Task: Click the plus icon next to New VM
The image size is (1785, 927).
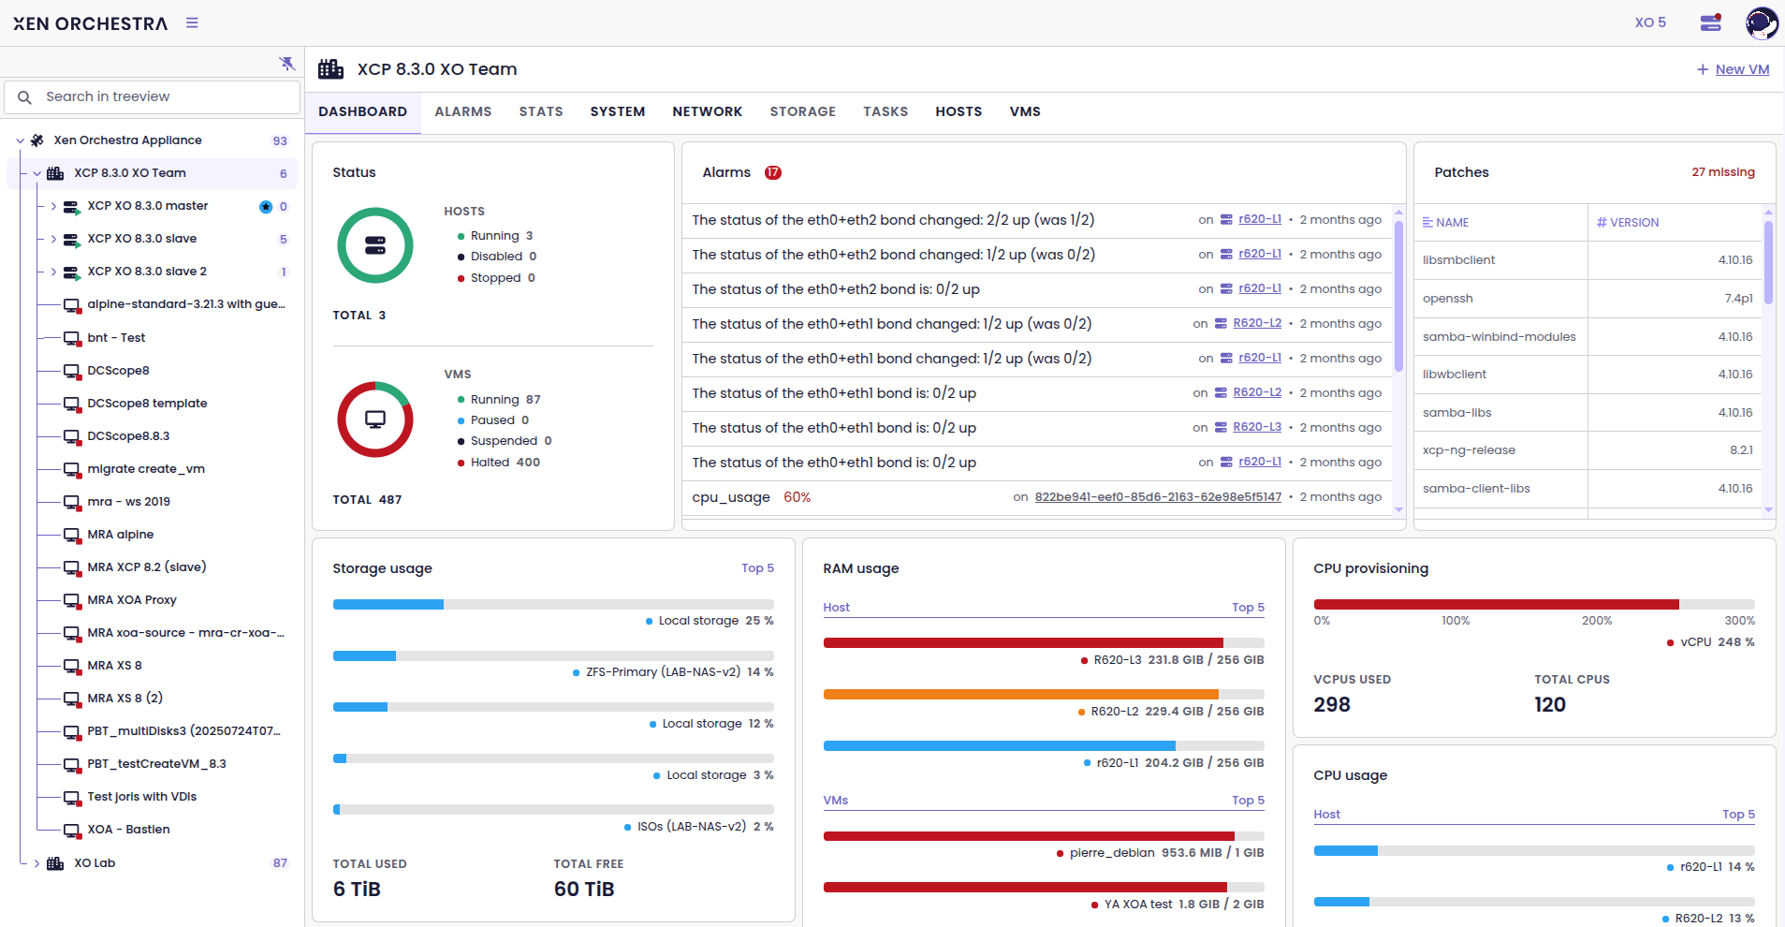Action: [x=1703, y=69]
